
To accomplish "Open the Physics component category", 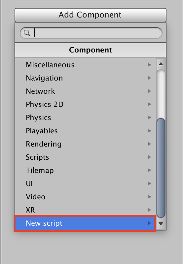I will point(86,117).
